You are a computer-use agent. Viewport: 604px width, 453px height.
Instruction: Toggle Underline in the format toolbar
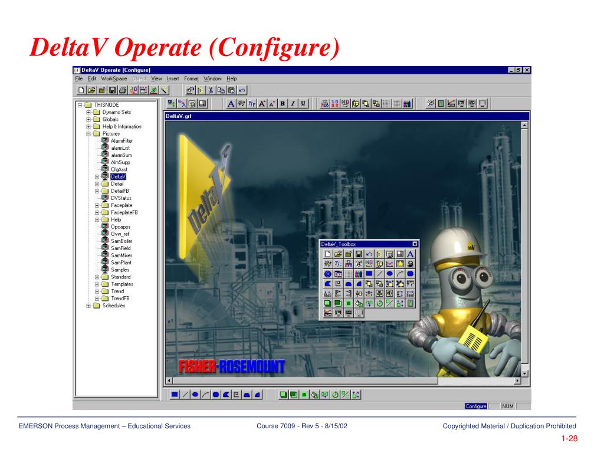click(303, 103)
